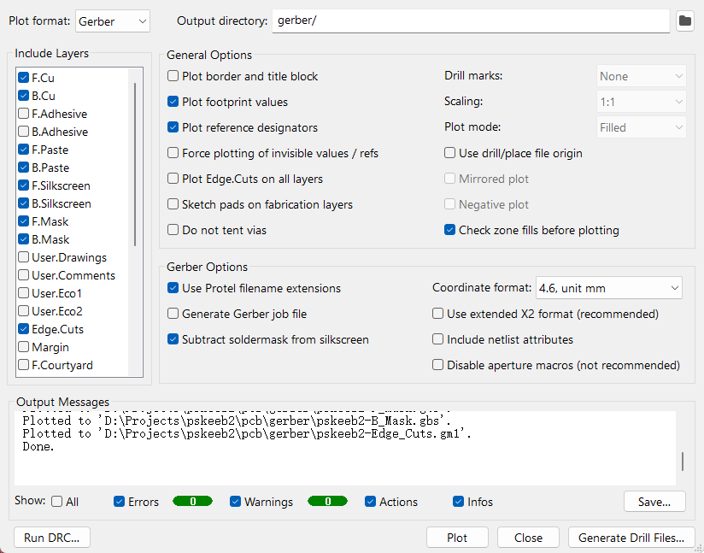Open the Plot mode dropdown
704x553 pixels.
click(x=641, y=127)
